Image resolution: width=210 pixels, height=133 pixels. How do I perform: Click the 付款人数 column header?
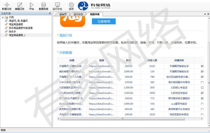point(152,61)
